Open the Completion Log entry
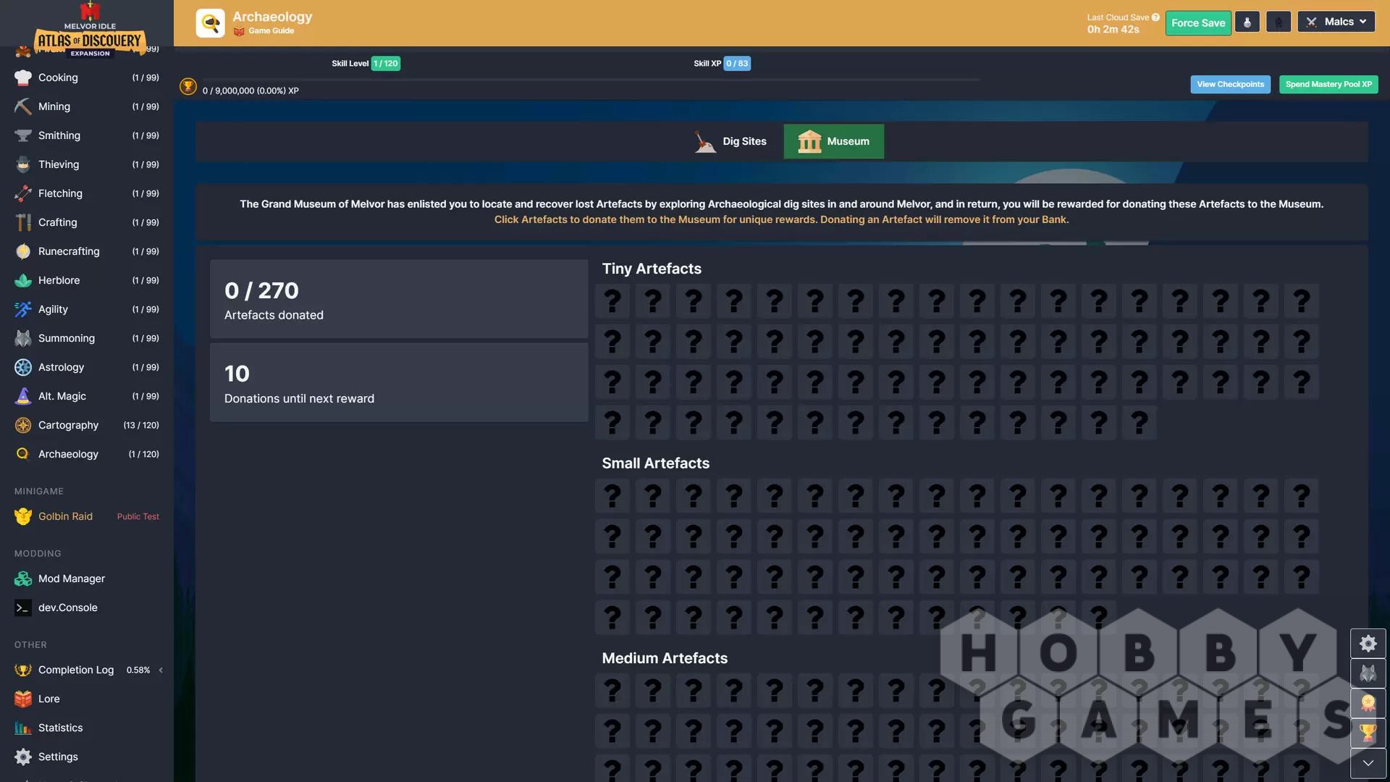 (87, 670)
